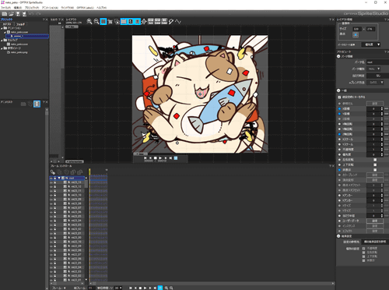Click the origin anchor grid icon in layout info
Viewport: 389px width, 290px height.
click(356, 34)
